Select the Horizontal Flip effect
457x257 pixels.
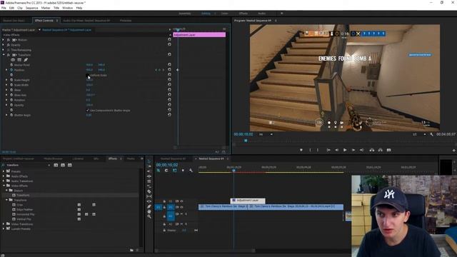(x=26, y=214)
